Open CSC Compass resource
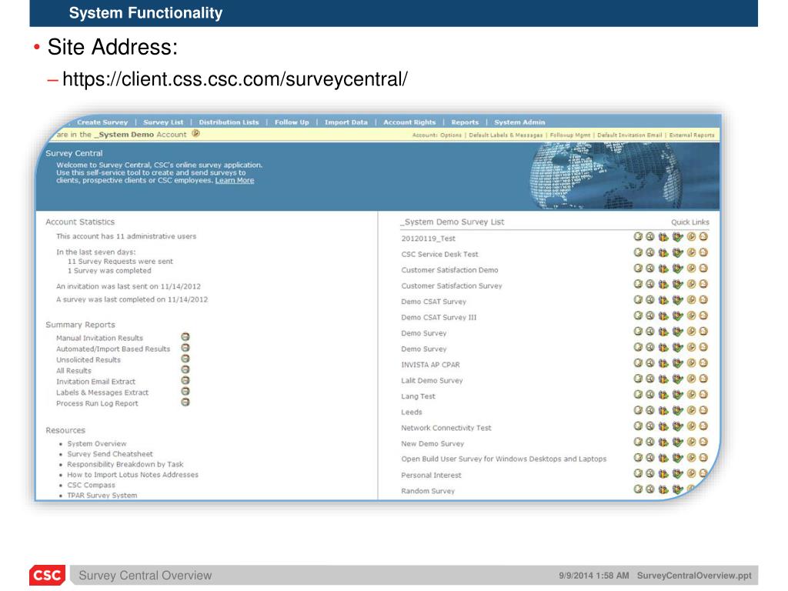Viewport: 788px width, 591px height. coord(91,485)
